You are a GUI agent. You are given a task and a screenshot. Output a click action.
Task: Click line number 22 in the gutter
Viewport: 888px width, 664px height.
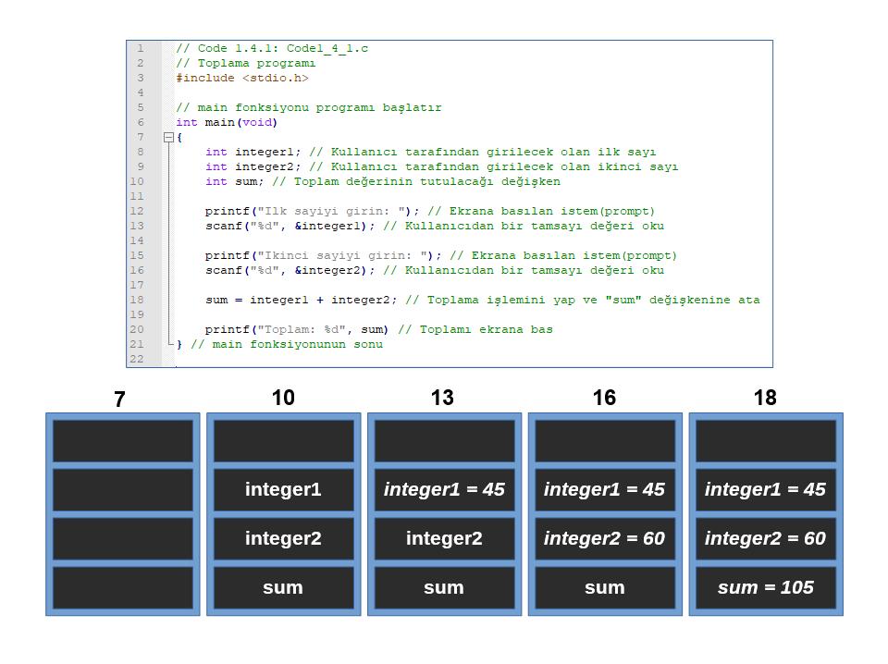point(137,359)
